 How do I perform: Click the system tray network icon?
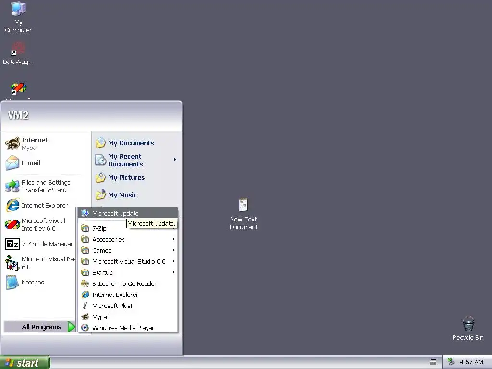(451, 362)
